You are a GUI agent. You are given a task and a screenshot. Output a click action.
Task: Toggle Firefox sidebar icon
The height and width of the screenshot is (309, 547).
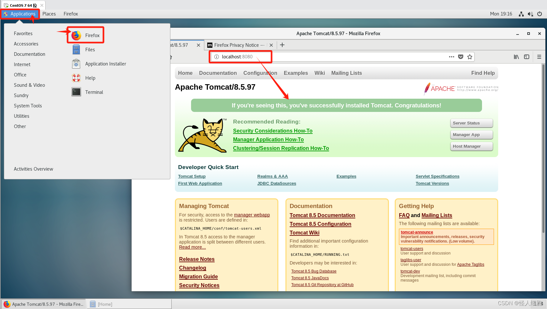tap(527, 57)
